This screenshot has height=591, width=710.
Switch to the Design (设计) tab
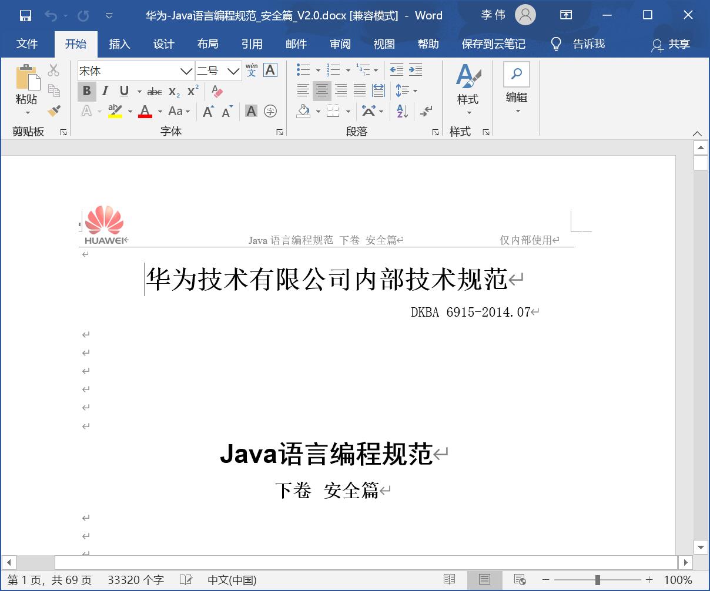point(163,44)
